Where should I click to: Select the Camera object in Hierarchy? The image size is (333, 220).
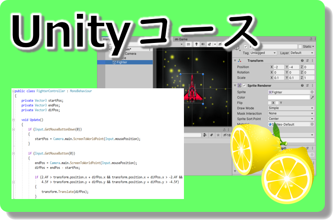[130, 53]
